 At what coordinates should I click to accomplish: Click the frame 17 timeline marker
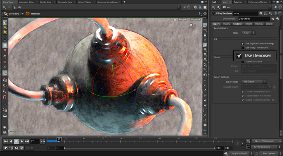(x=59, y=140)
